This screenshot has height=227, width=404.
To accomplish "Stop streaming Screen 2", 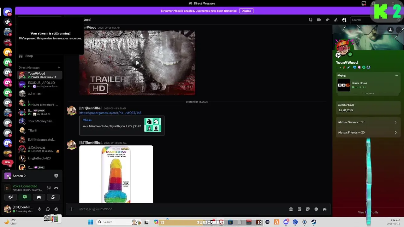I will [x=56, y=176].
